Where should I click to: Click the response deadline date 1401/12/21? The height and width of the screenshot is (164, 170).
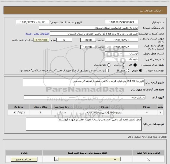pyautogui.click(x=122, y=40)
